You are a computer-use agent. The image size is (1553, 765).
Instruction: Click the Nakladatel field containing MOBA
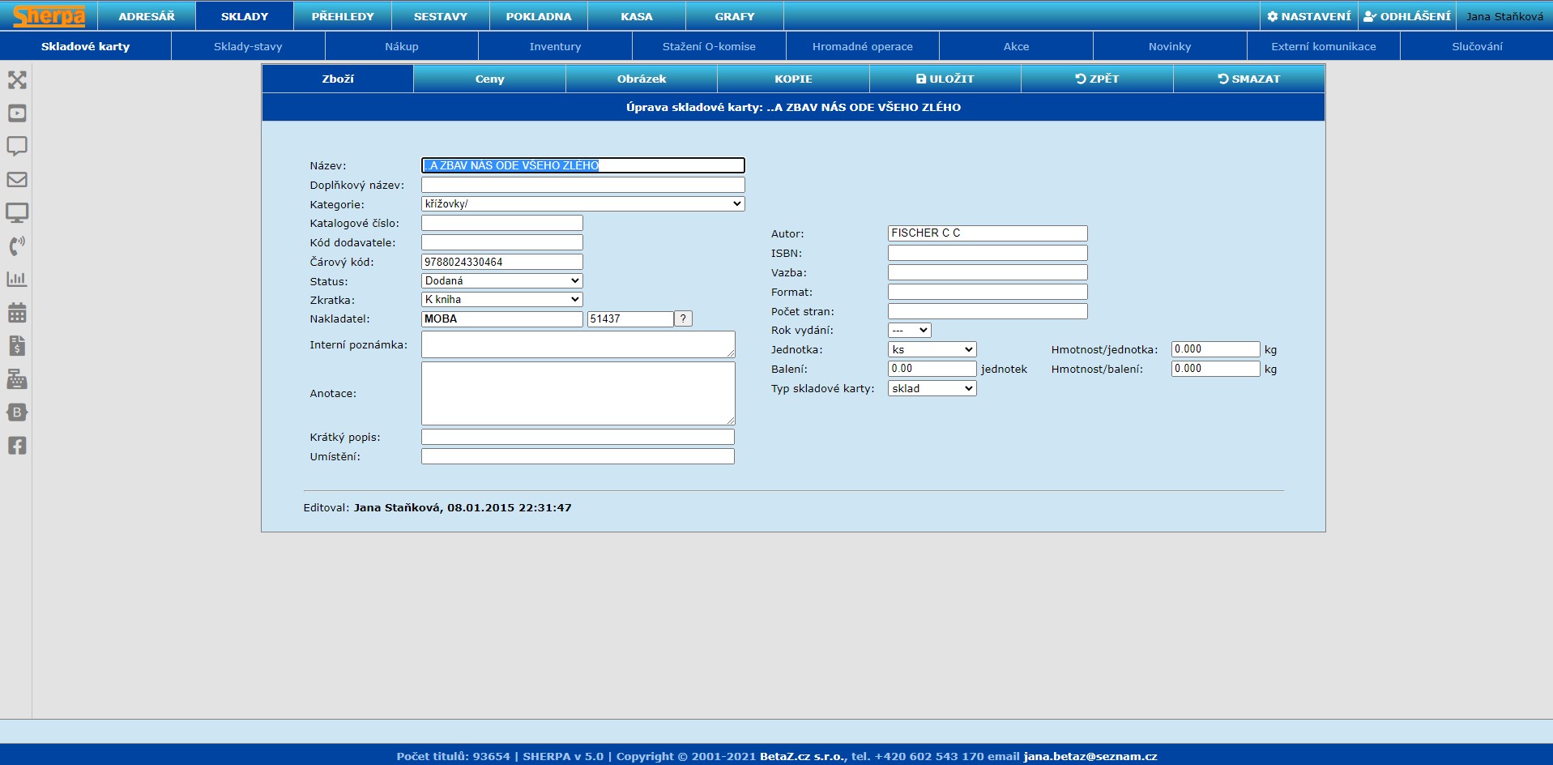point(502,318)
